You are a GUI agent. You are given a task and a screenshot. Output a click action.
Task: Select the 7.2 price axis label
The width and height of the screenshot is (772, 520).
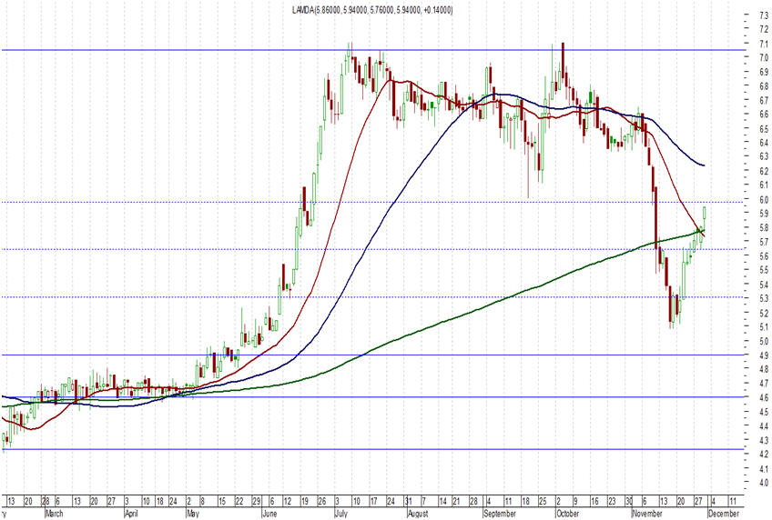click(764, 29)
